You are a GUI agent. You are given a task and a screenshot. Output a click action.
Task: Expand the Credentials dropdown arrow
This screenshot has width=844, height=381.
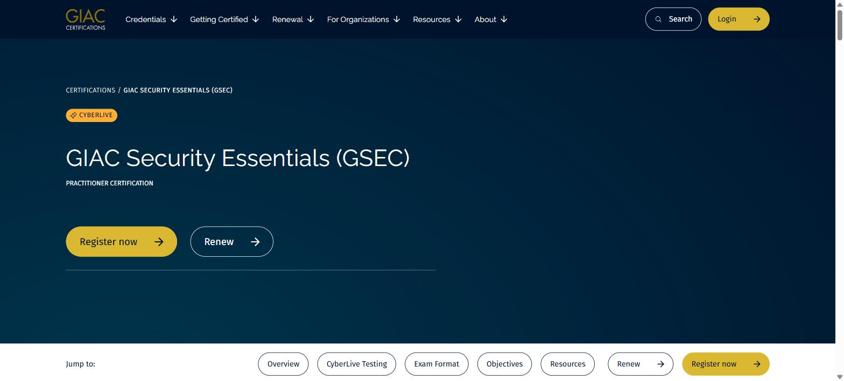tap(174, 19)
